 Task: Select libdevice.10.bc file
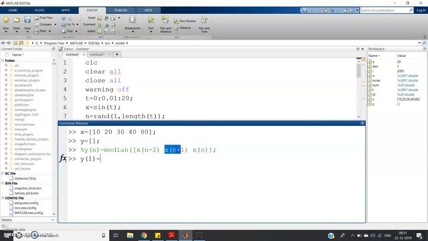pos(25,179)
